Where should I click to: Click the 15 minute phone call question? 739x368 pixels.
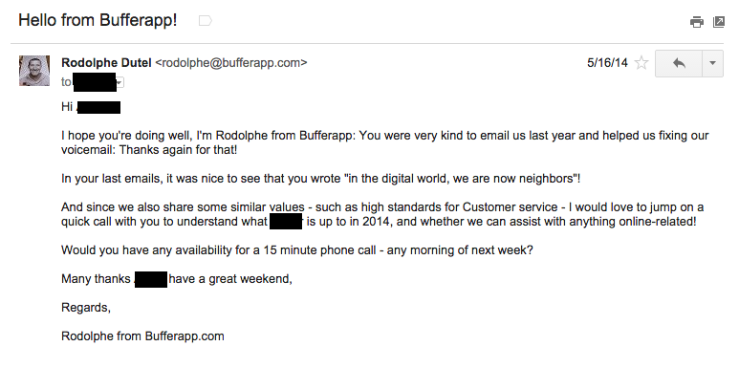[x=297, y=250]
